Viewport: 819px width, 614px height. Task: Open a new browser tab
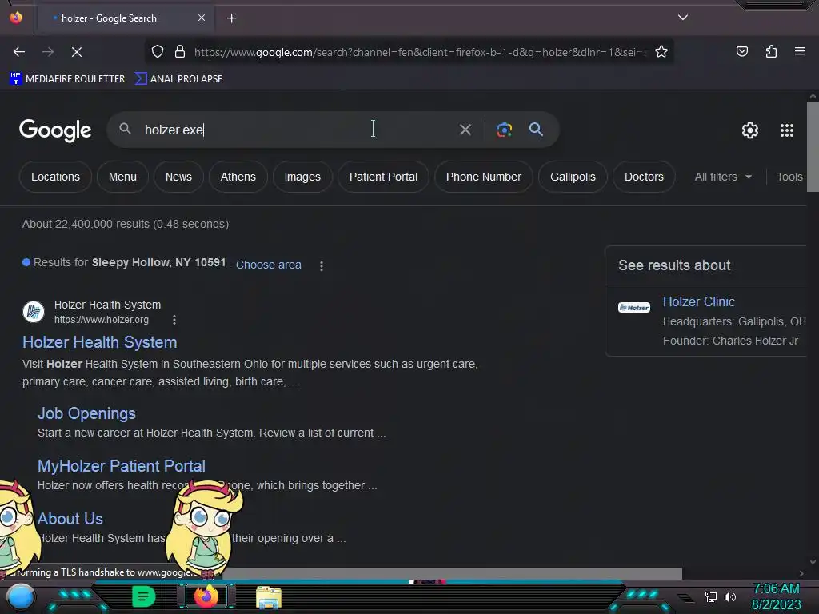tap(231, 18)
